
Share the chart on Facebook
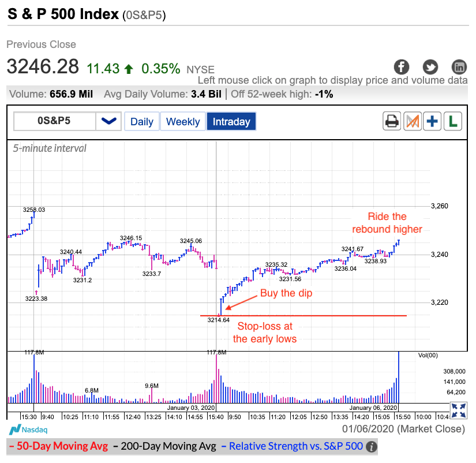pos(402,67)
